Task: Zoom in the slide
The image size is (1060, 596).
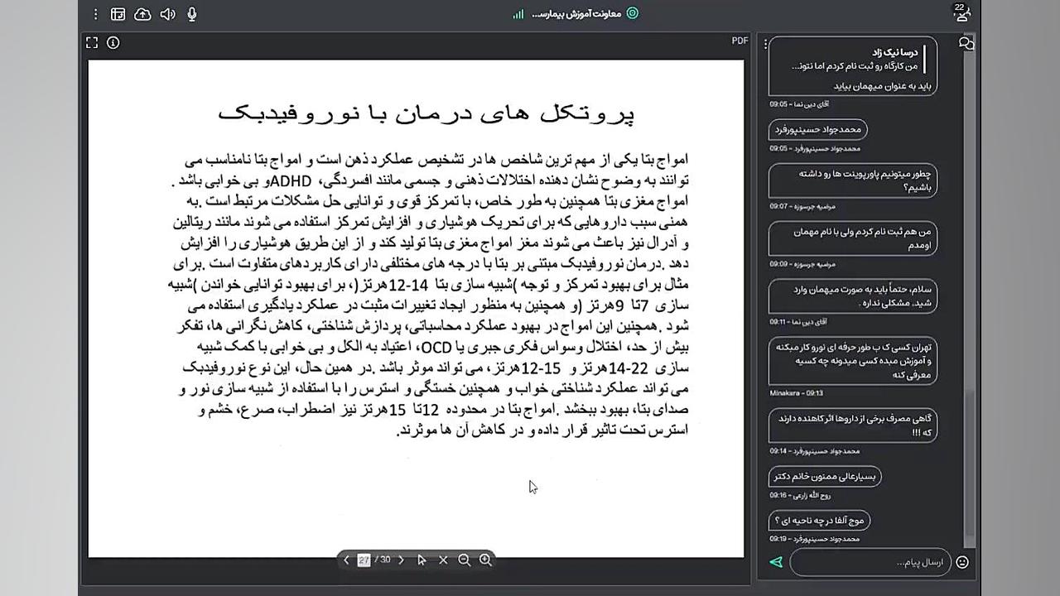Action: (486, 560)
